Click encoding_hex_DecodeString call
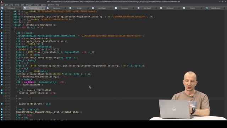 [x=40, y=77]
